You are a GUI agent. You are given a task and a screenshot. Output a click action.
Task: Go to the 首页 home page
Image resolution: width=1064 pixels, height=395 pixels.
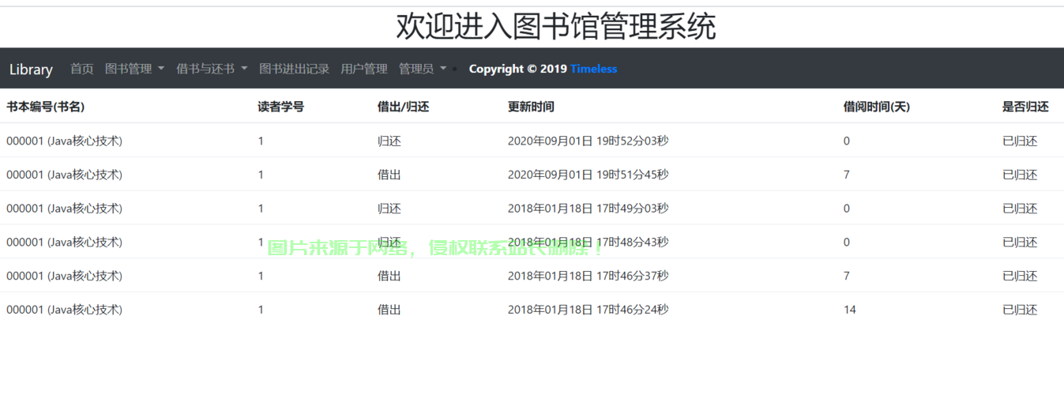pyautogui.click(x=81, y=69)
